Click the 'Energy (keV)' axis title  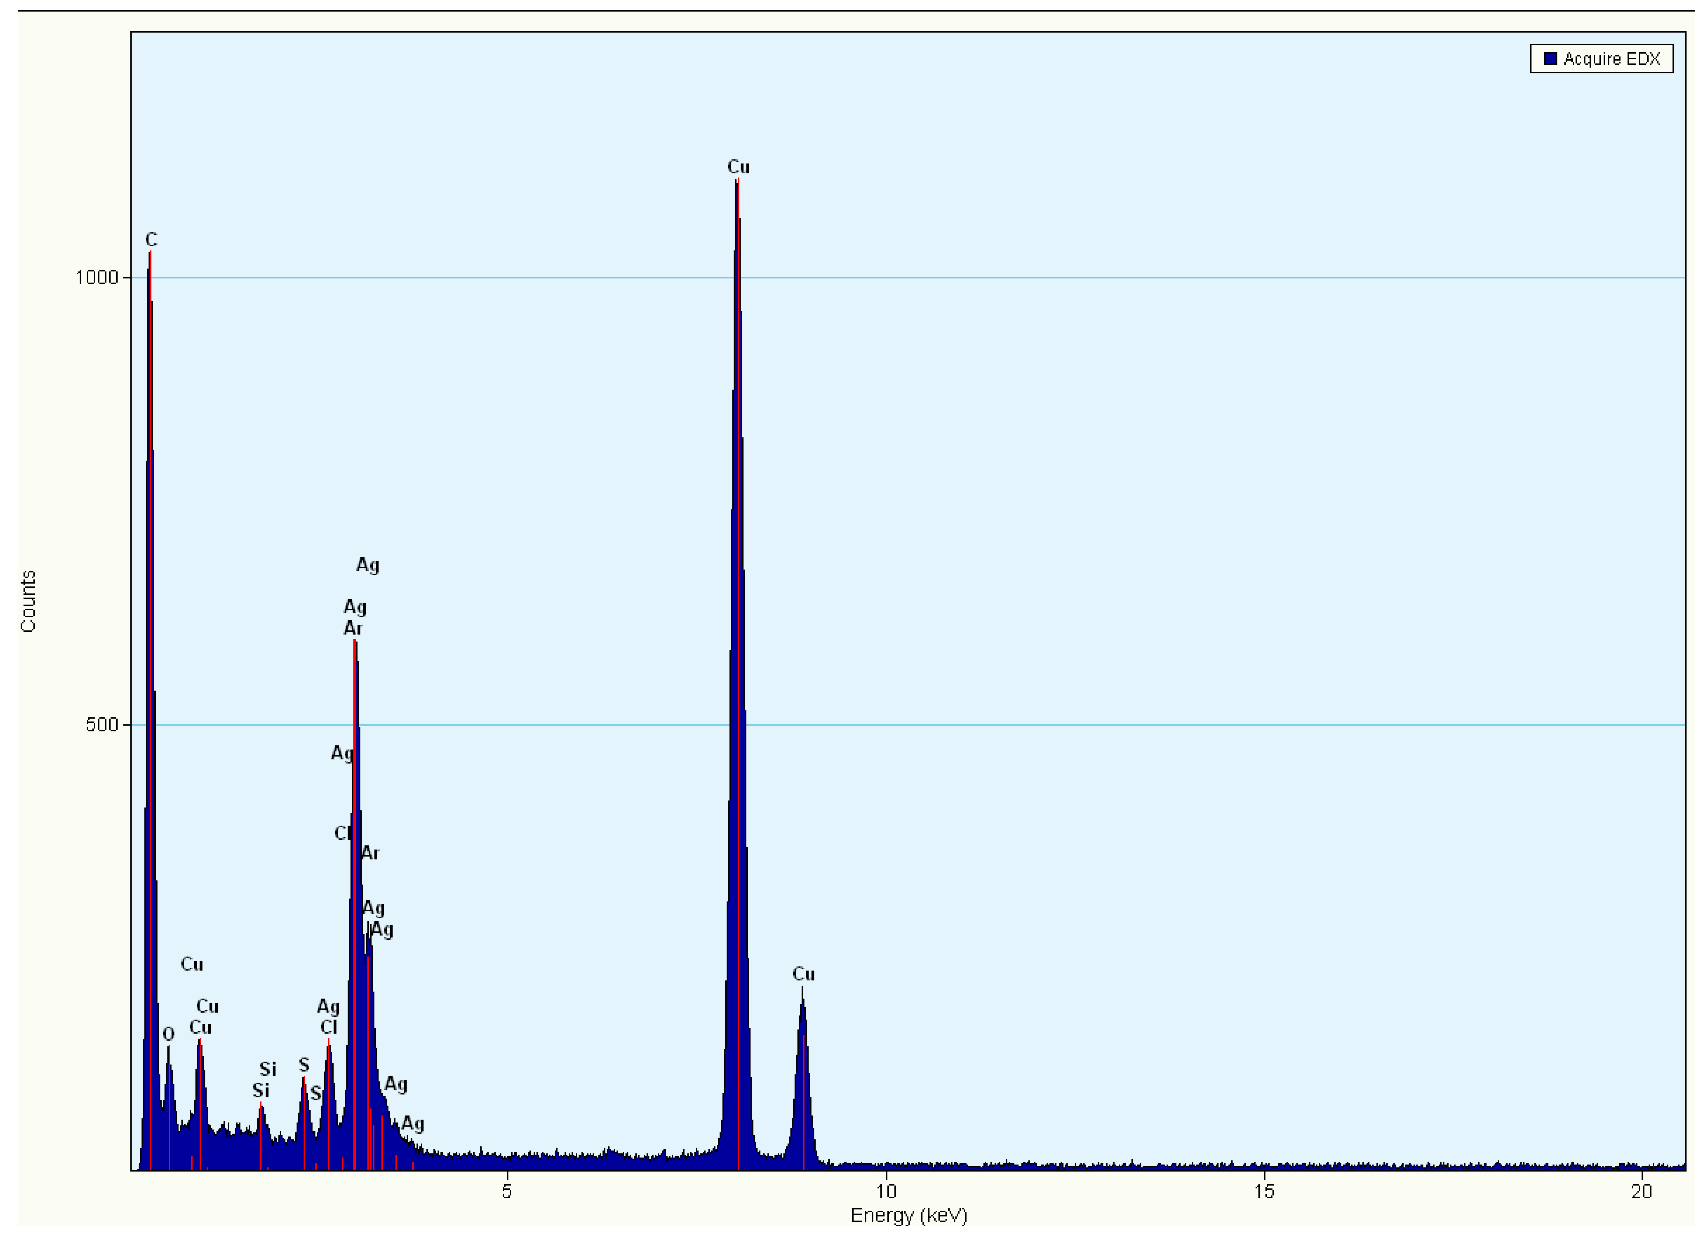click(x=908, y=1215)
